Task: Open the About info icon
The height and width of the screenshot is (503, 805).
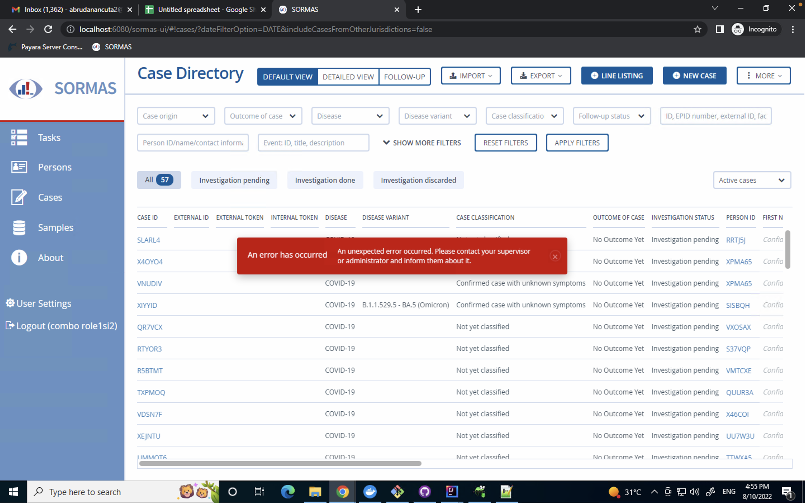Action: point(19,257)
